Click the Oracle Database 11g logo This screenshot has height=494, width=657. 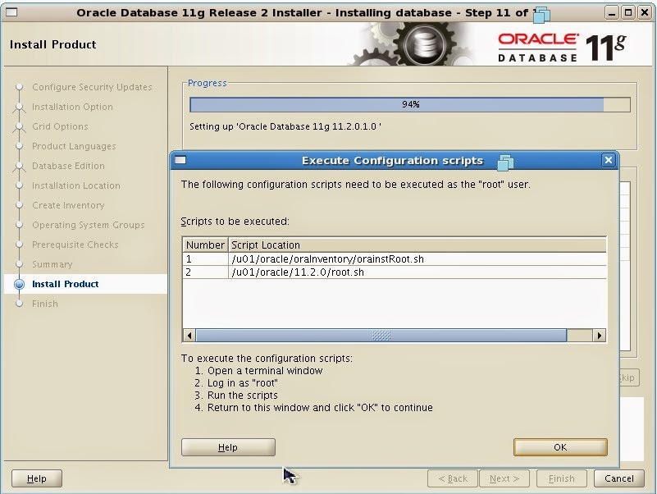point(562,47)
